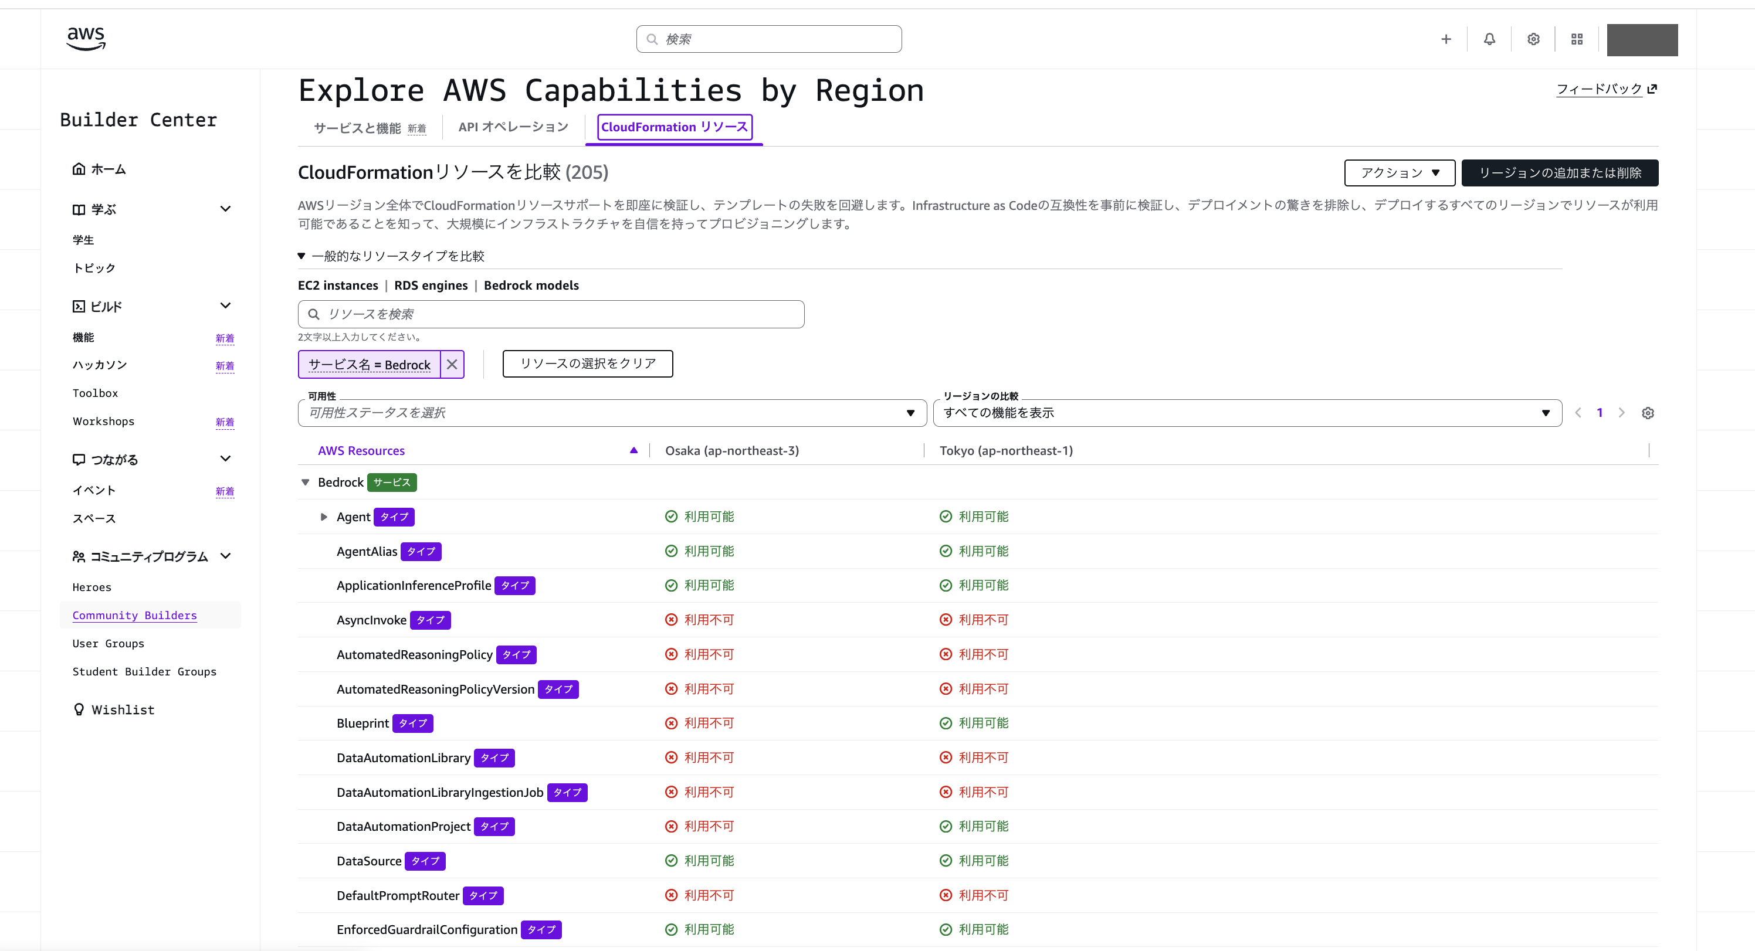Click Bedrock models link

click(531, 286)
